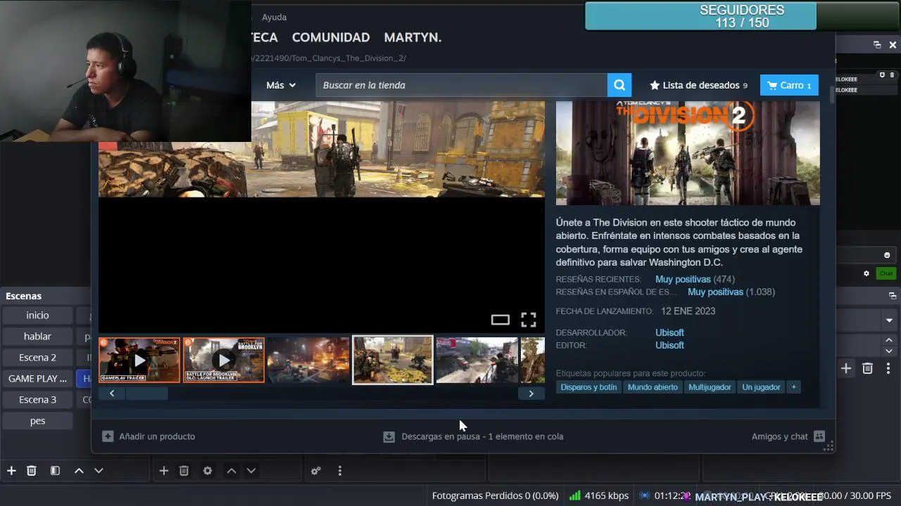Open Amigos y chat panel

point(788,436)
